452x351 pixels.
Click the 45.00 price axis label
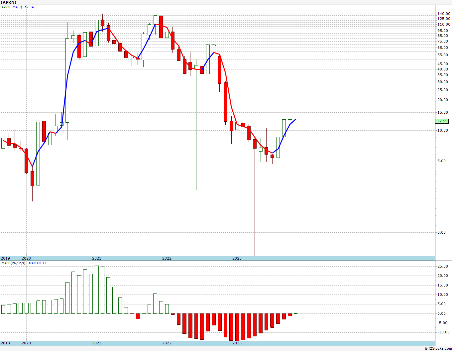[443, 64]
